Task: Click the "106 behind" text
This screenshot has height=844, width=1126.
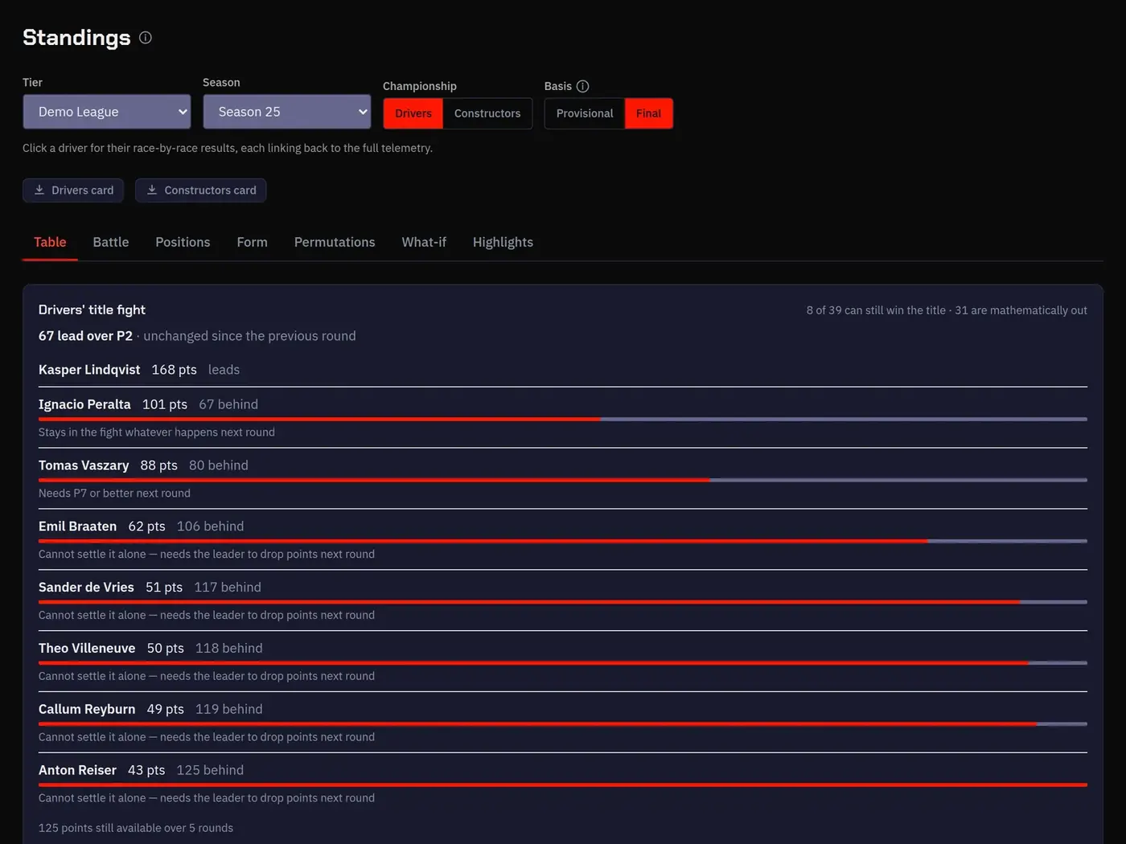Action: tap(210, 526)
